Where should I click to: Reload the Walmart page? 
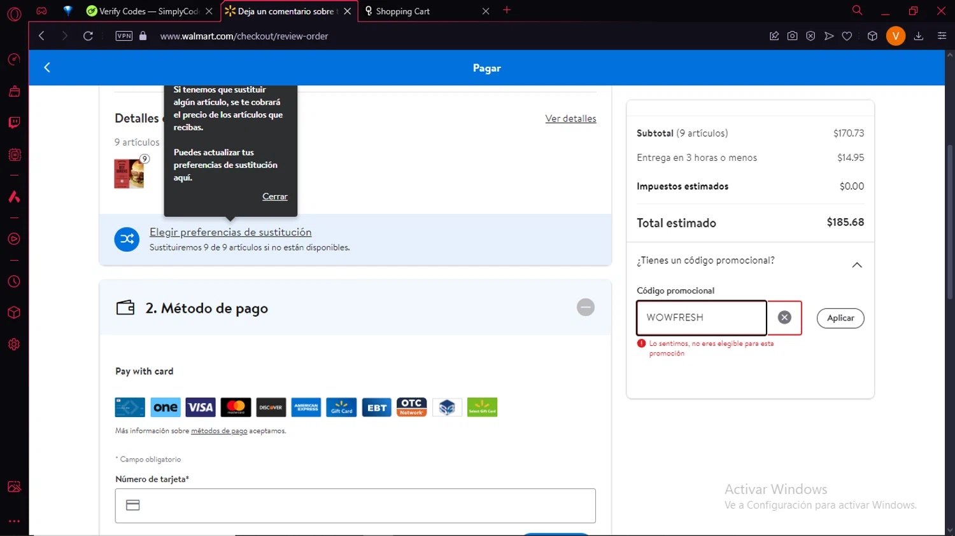pyautogui.click(x=88, y=36)
